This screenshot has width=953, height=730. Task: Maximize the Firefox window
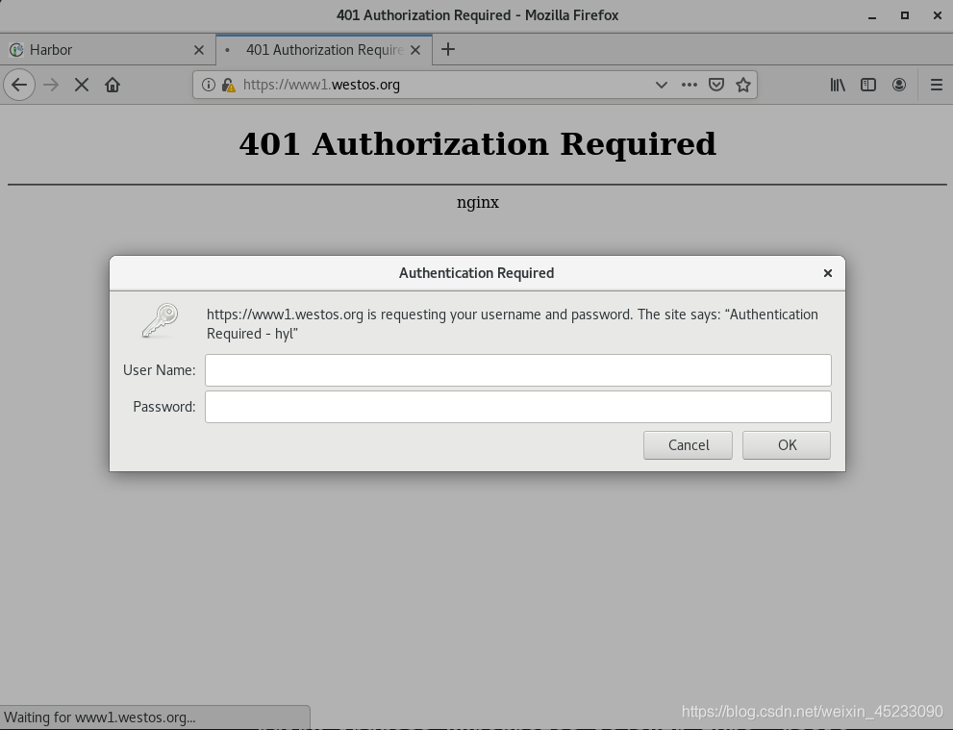(x=904, y=15)
